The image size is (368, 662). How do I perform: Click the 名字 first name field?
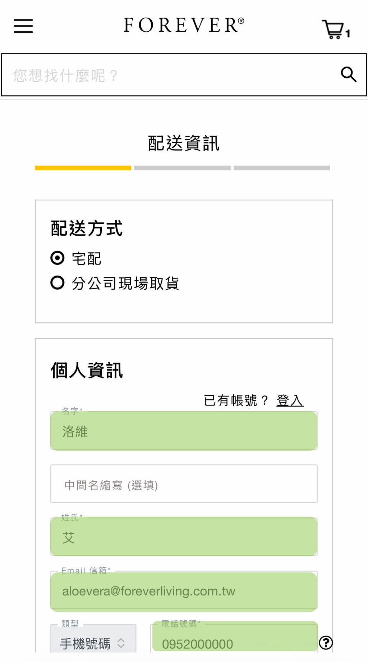point(184,431)
